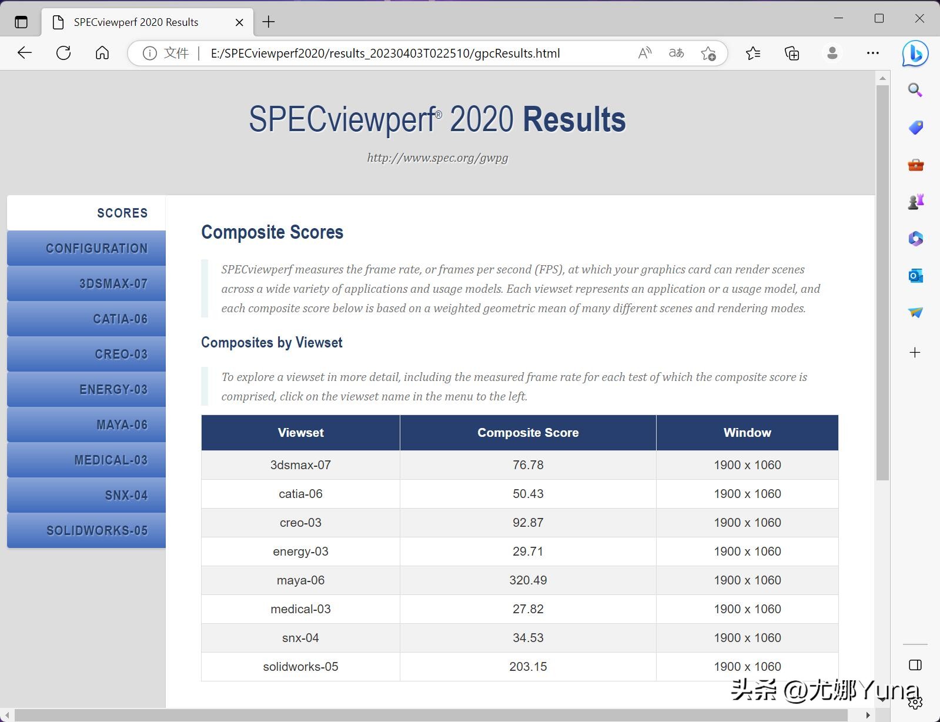Open the CONFIGURATION section
Screen dimensions: 940x722
pos(86,248)
